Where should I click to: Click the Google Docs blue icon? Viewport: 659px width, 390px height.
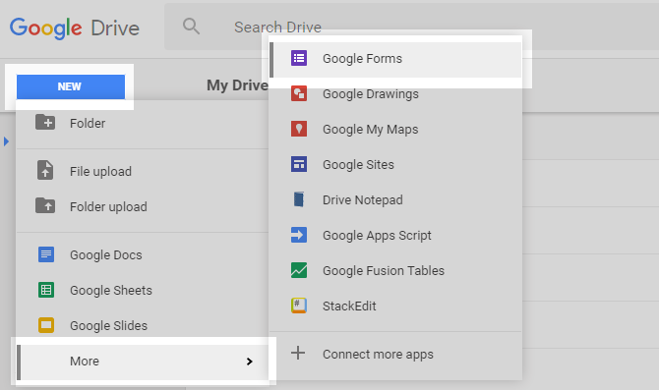coord(46,254)
